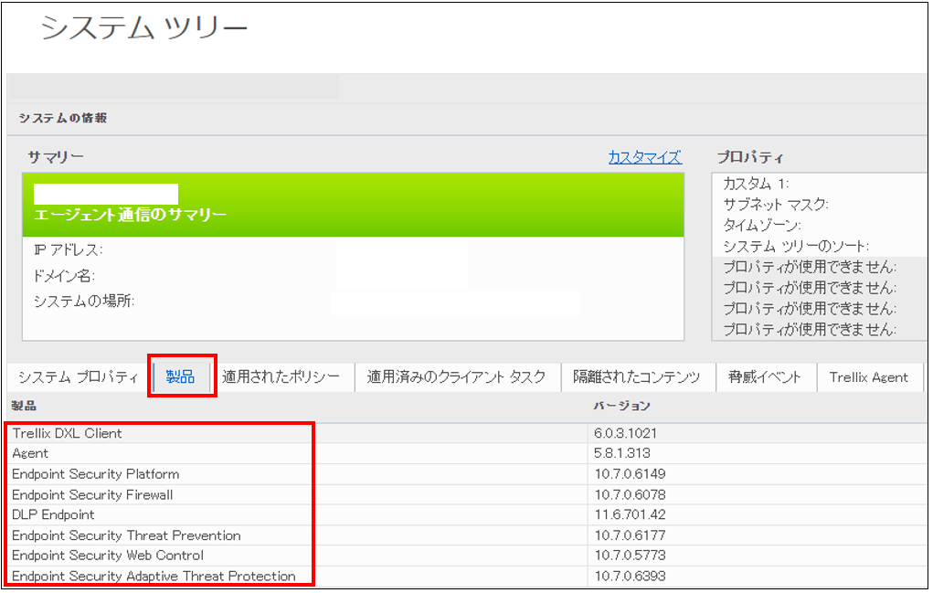
Task: Click the システムの情報 section header
Action: 62,119
